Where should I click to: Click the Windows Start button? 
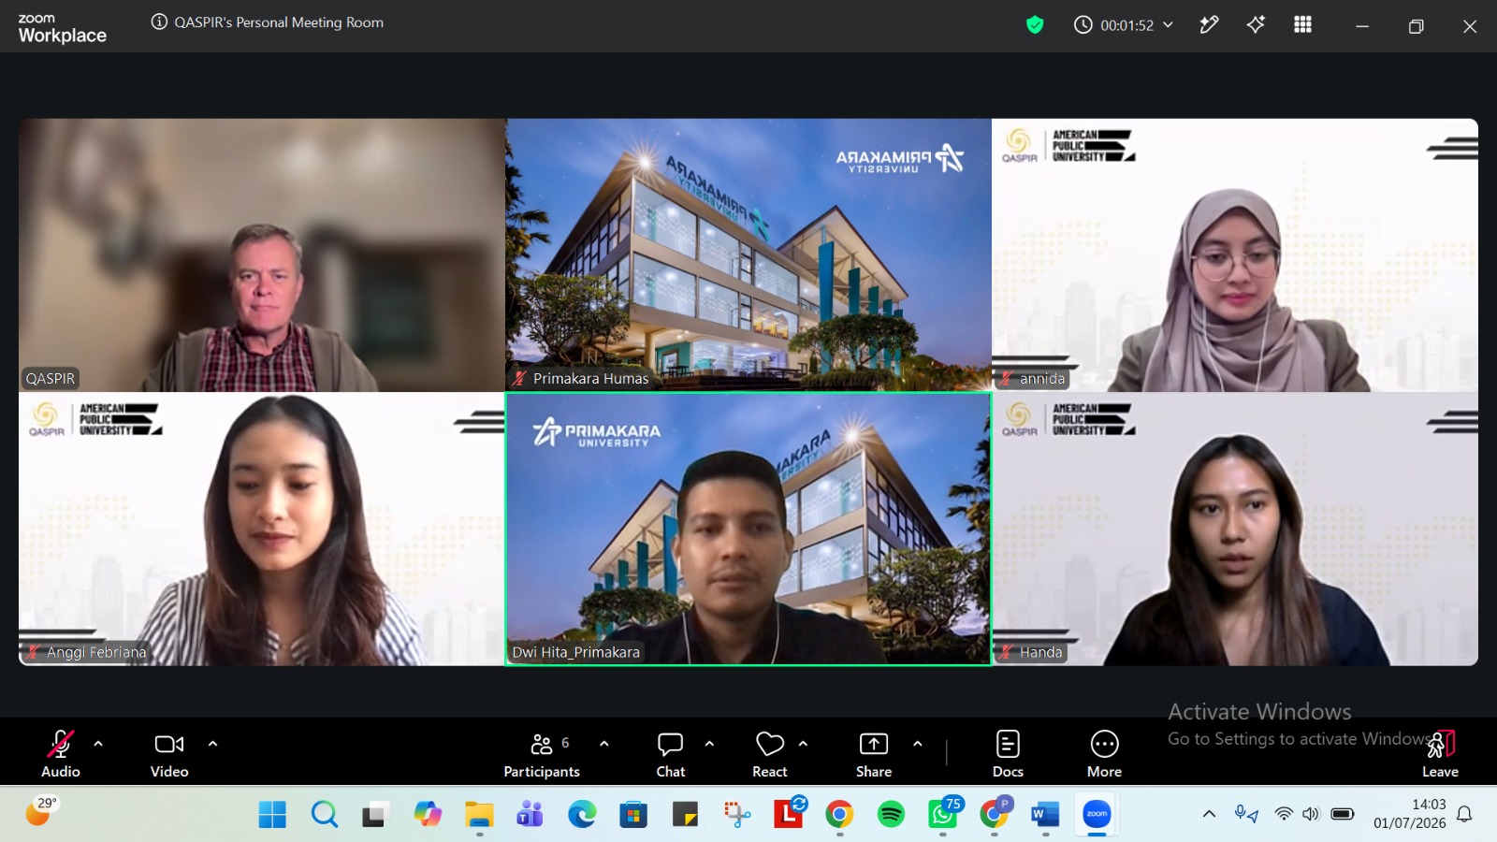point(272,815)
